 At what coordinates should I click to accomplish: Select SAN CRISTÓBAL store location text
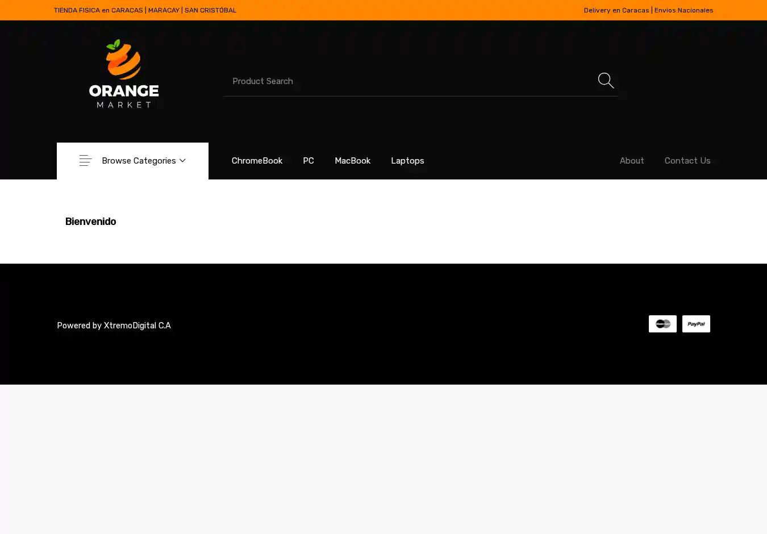pyautogui.click(x=210, y=10)
